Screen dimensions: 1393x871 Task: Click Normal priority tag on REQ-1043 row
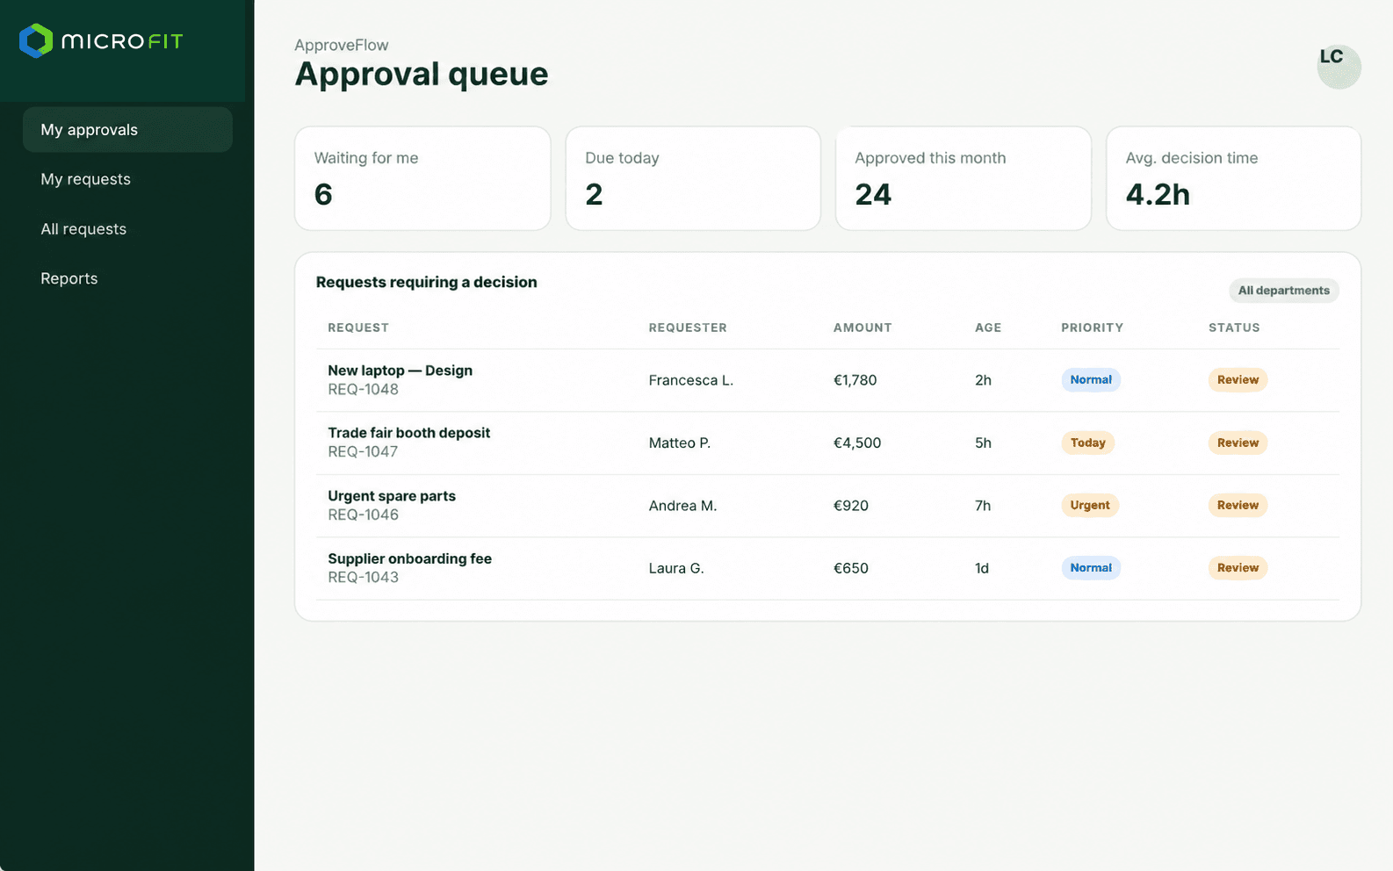[x=1091, y=568]
